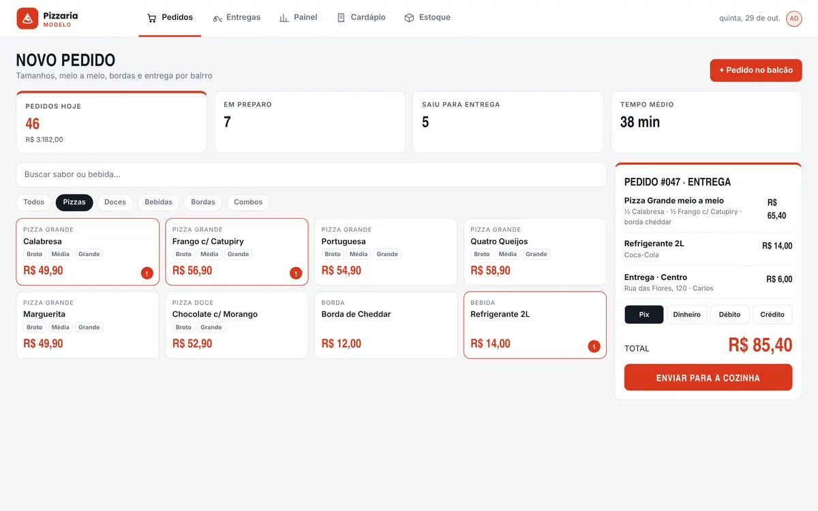Open the Pedidos Hoje stat card

111,122
